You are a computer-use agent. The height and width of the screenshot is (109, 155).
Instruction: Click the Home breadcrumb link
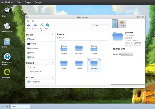click(x=59, y=38)
